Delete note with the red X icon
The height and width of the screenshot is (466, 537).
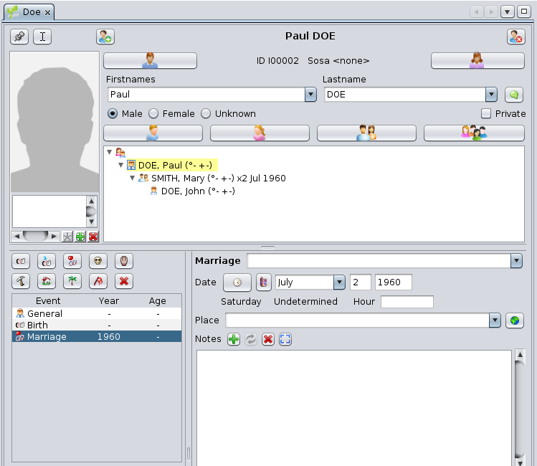coord(268,339)
